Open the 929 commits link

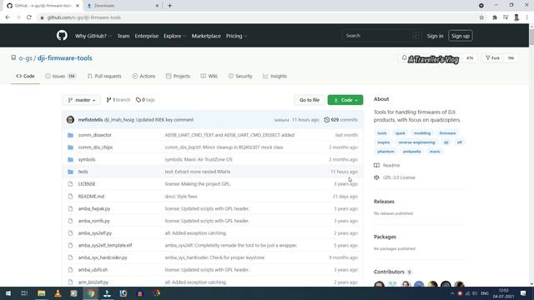point(340,120)
